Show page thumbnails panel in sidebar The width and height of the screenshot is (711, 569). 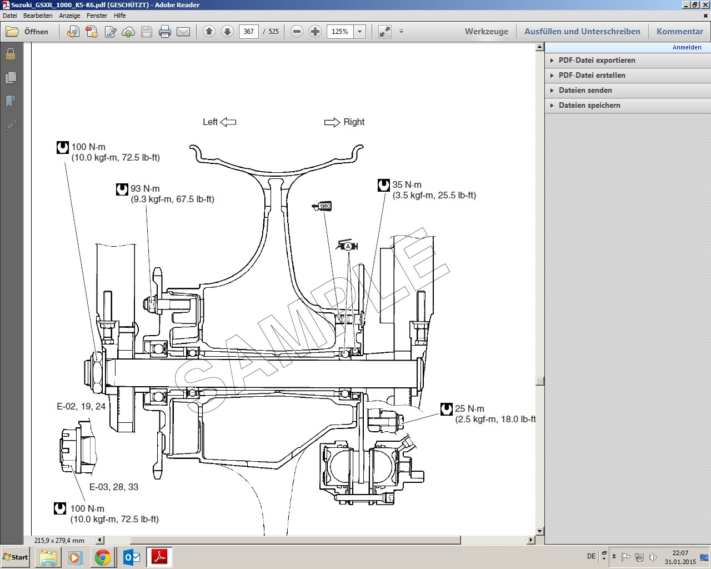point(11,78)
